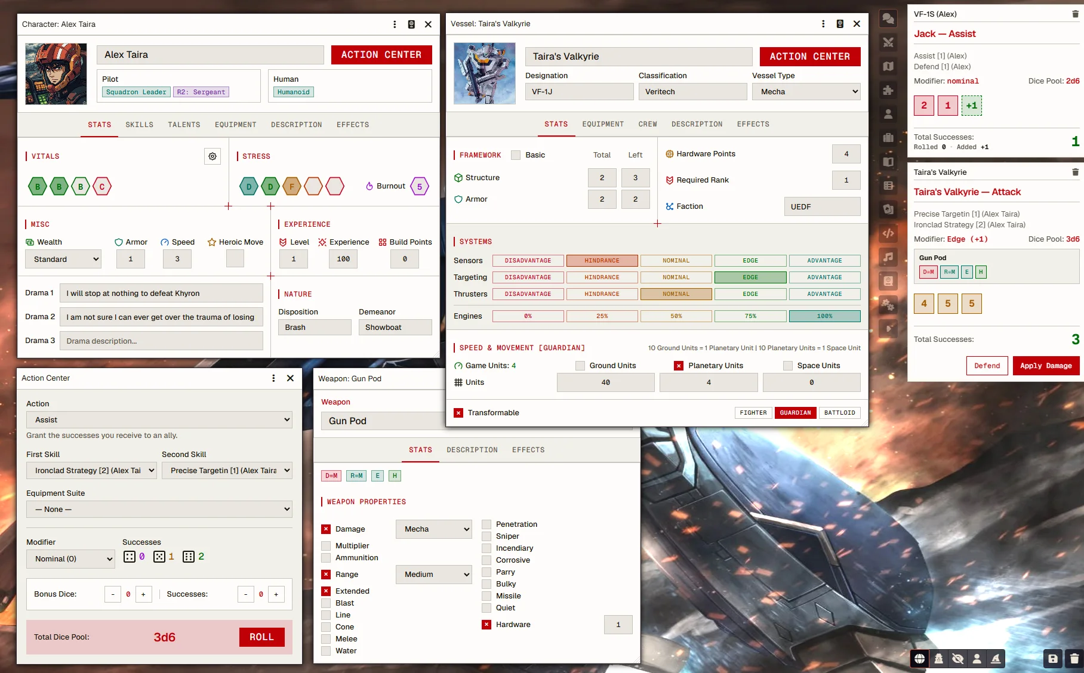Click the ROLL button in Action Center
Viewport: 1084px width, 673px height.
(x=262, y=637)
